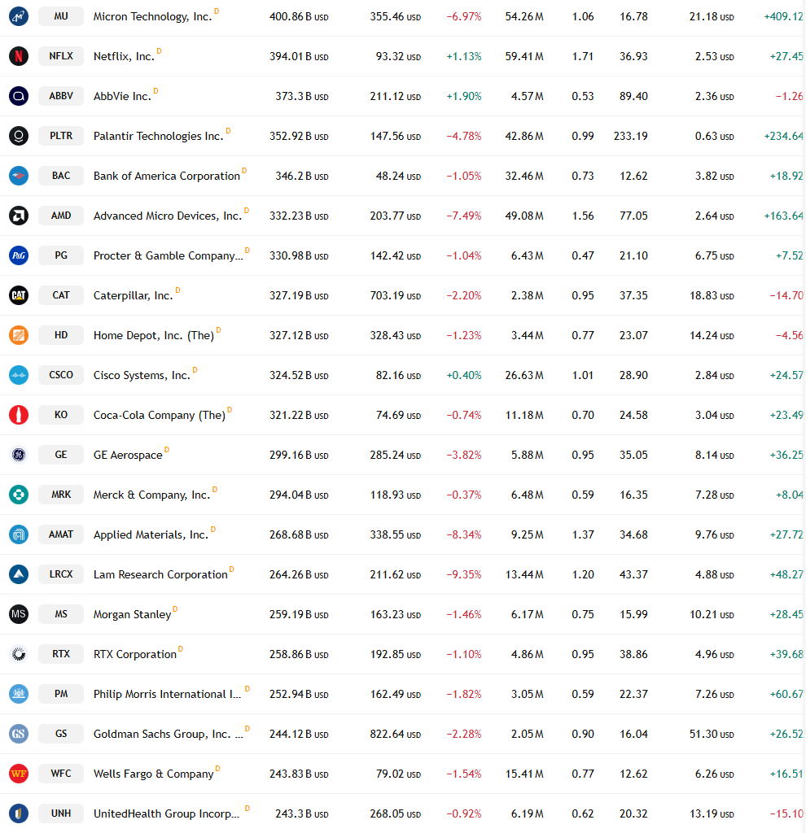Screen dimensions: 806x833
Task: Click the AMD logo icon
Action: click(19, 216)
